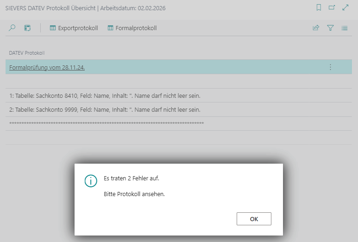The height and width of the screenshot is (242, 358).
Task: Open this page in a new window
Action: pyautogui.click(x=332, y=7)
